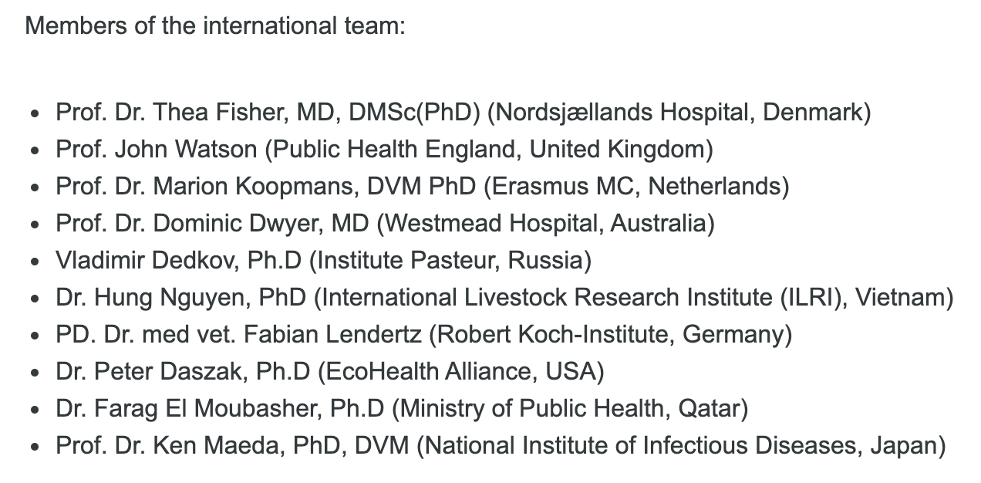The height and width of the screenshot is (483, 981).
Task: Click the "Institute Pasteur, Russia" text
Action: [450, 261]
